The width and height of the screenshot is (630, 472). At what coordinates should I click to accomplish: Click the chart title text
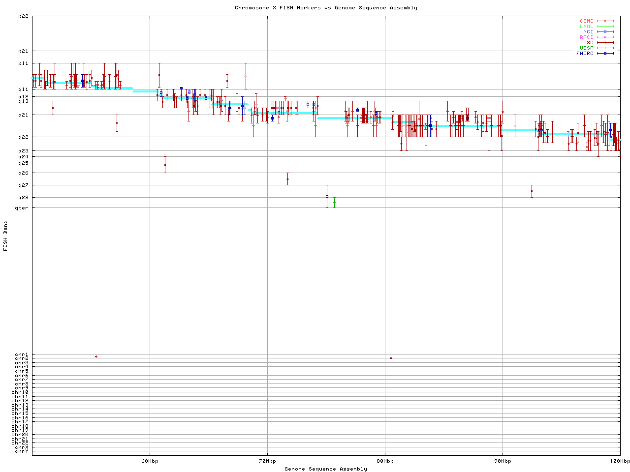(326, 8)
